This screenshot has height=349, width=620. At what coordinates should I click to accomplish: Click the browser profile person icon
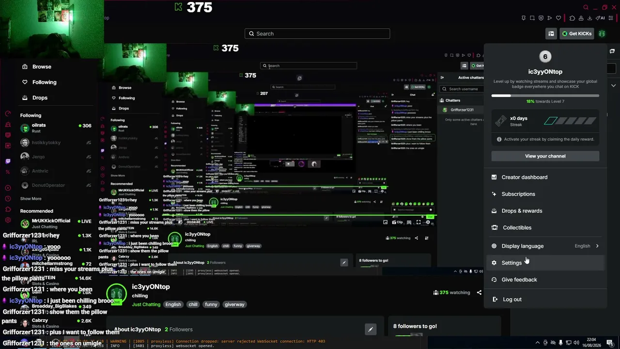point(581,18)
